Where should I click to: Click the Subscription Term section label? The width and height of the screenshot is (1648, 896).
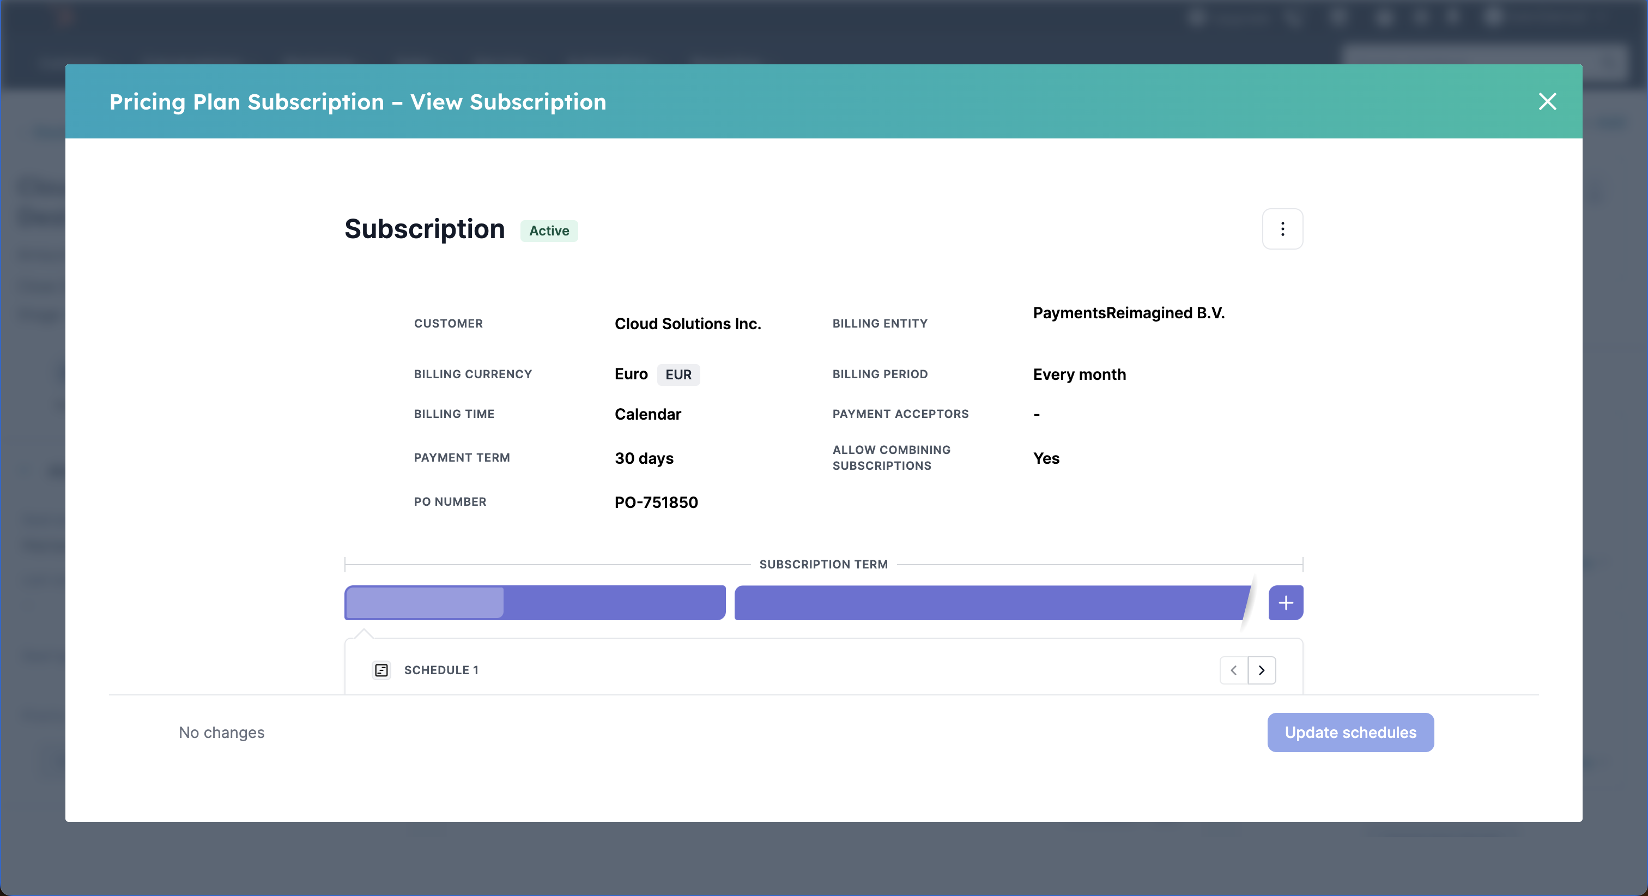pos(823,565)
